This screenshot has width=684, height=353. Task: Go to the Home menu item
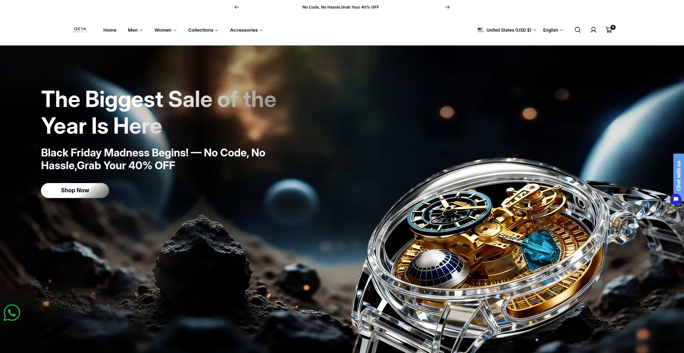110,30
